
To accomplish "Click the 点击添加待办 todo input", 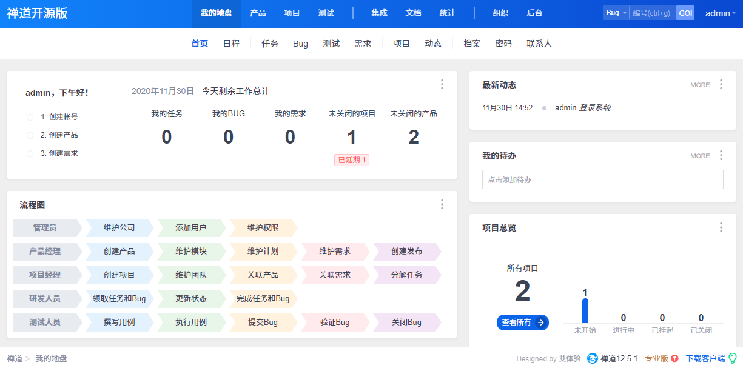I will pyautogui.click(x=603, y=179).
